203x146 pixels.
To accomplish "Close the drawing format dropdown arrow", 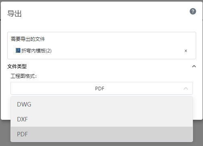I will (x=186, y=88).
